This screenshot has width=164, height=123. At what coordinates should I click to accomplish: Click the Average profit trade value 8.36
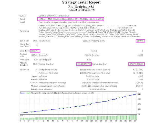(x=89, y=80)
